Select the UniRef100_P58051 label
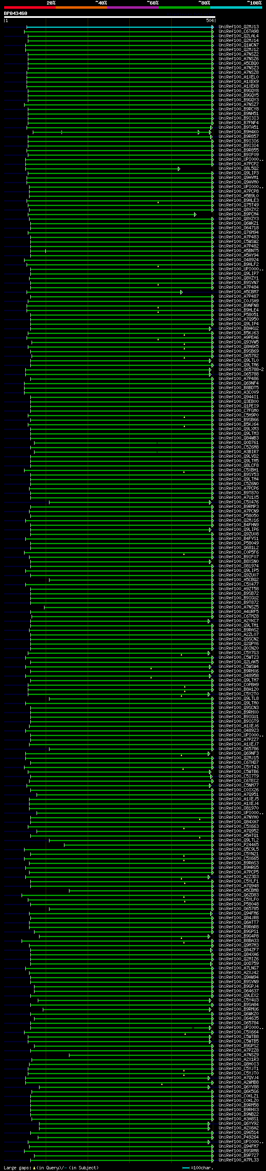 point(239,314)
